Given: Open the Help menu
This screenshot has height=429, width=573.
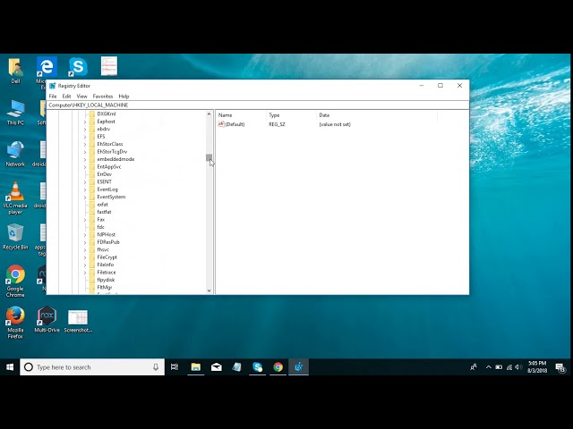Looking at the screenshot, I should (x=124, y=97).
